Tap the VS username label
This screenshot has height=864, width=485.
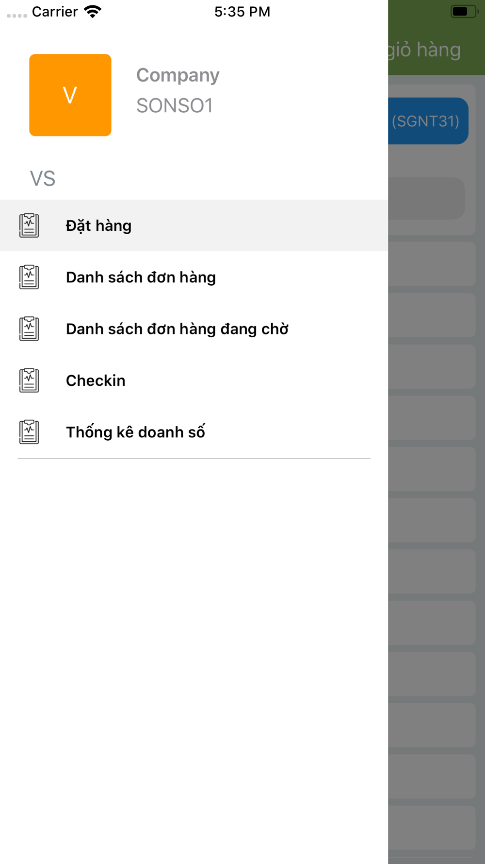(x=43, y=179)
